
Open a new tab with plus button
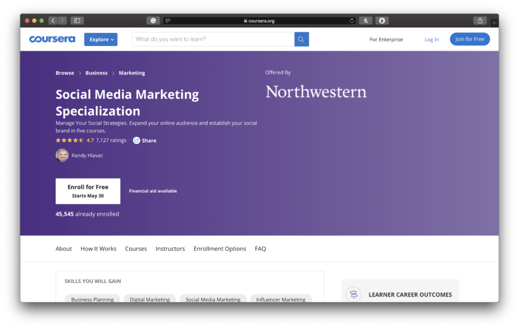[x=494, y=23]
